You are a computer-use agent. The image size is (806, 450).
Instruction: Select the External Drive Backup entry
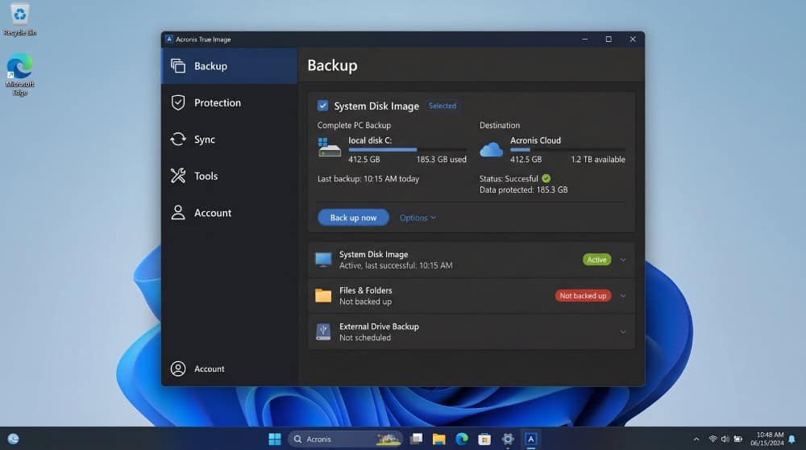(x=472, y=331)
